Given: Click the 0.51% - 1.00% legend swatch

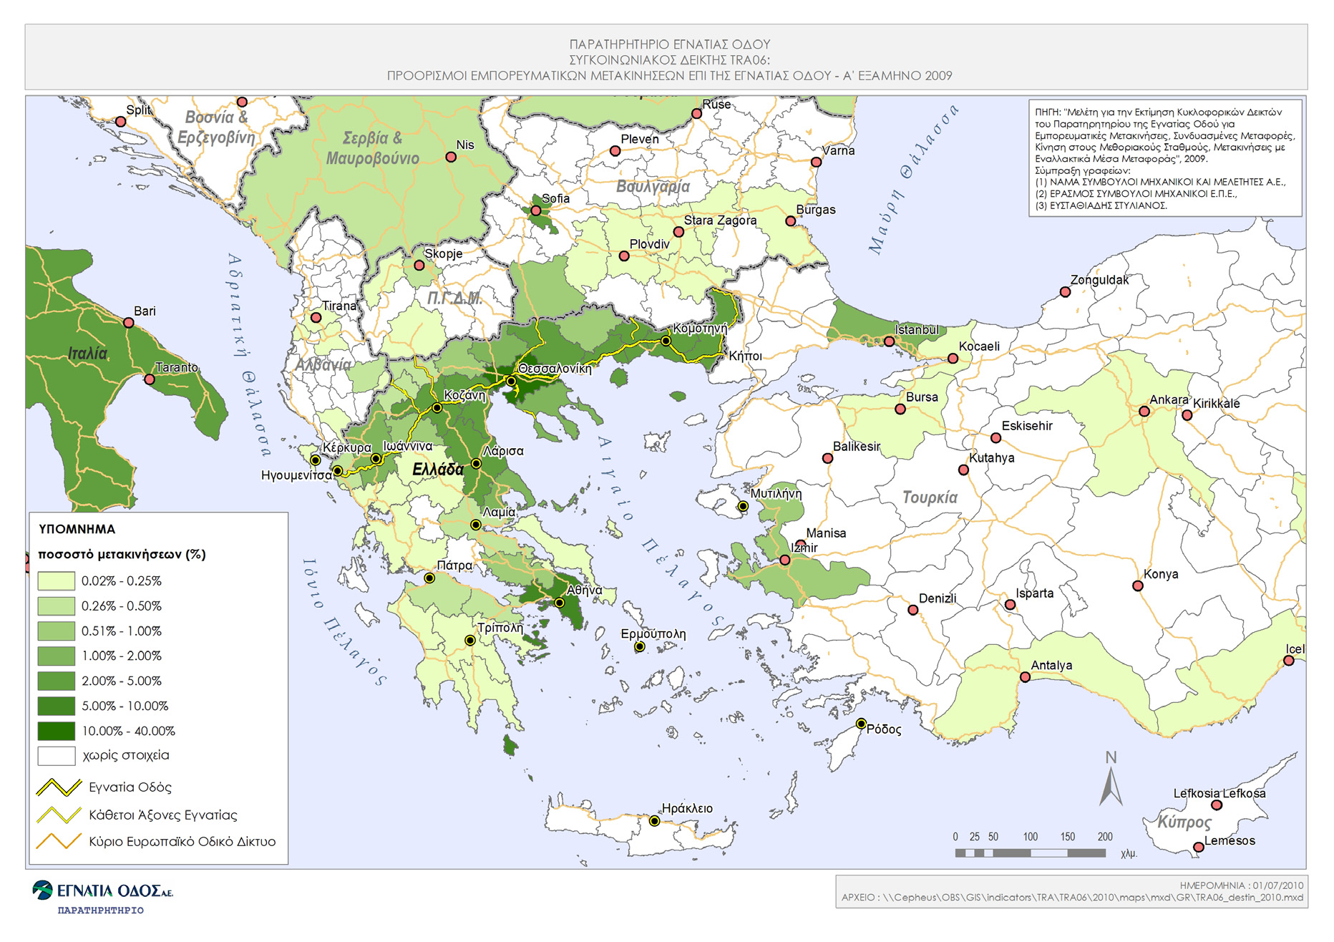Looking at the screenshot, I should [x=57, y=631].
